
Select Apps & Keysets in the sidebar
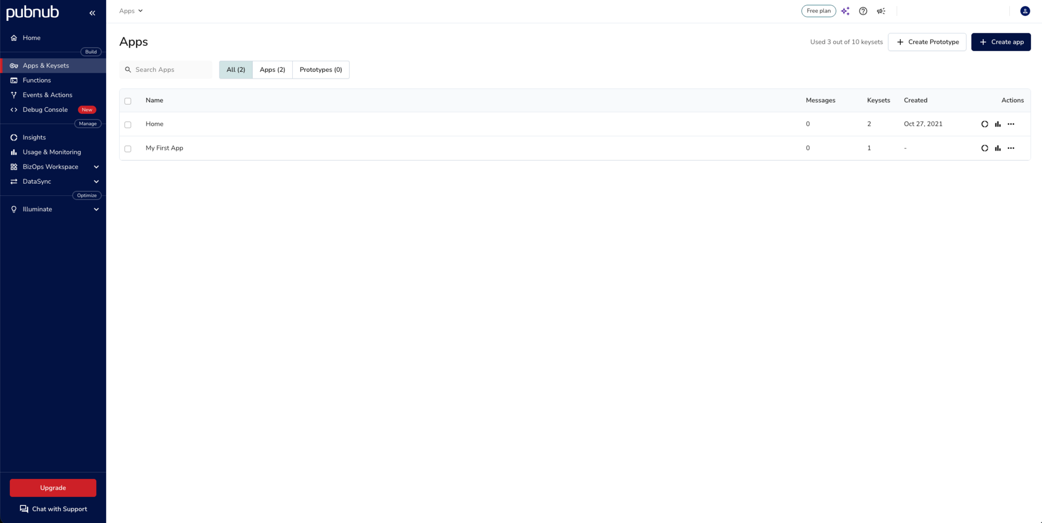pyautogui.click(x=53, y=66)
